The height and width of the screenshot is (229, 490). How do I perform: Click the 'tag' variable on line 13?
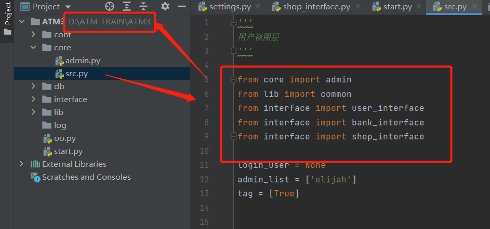tap(245, 194)
